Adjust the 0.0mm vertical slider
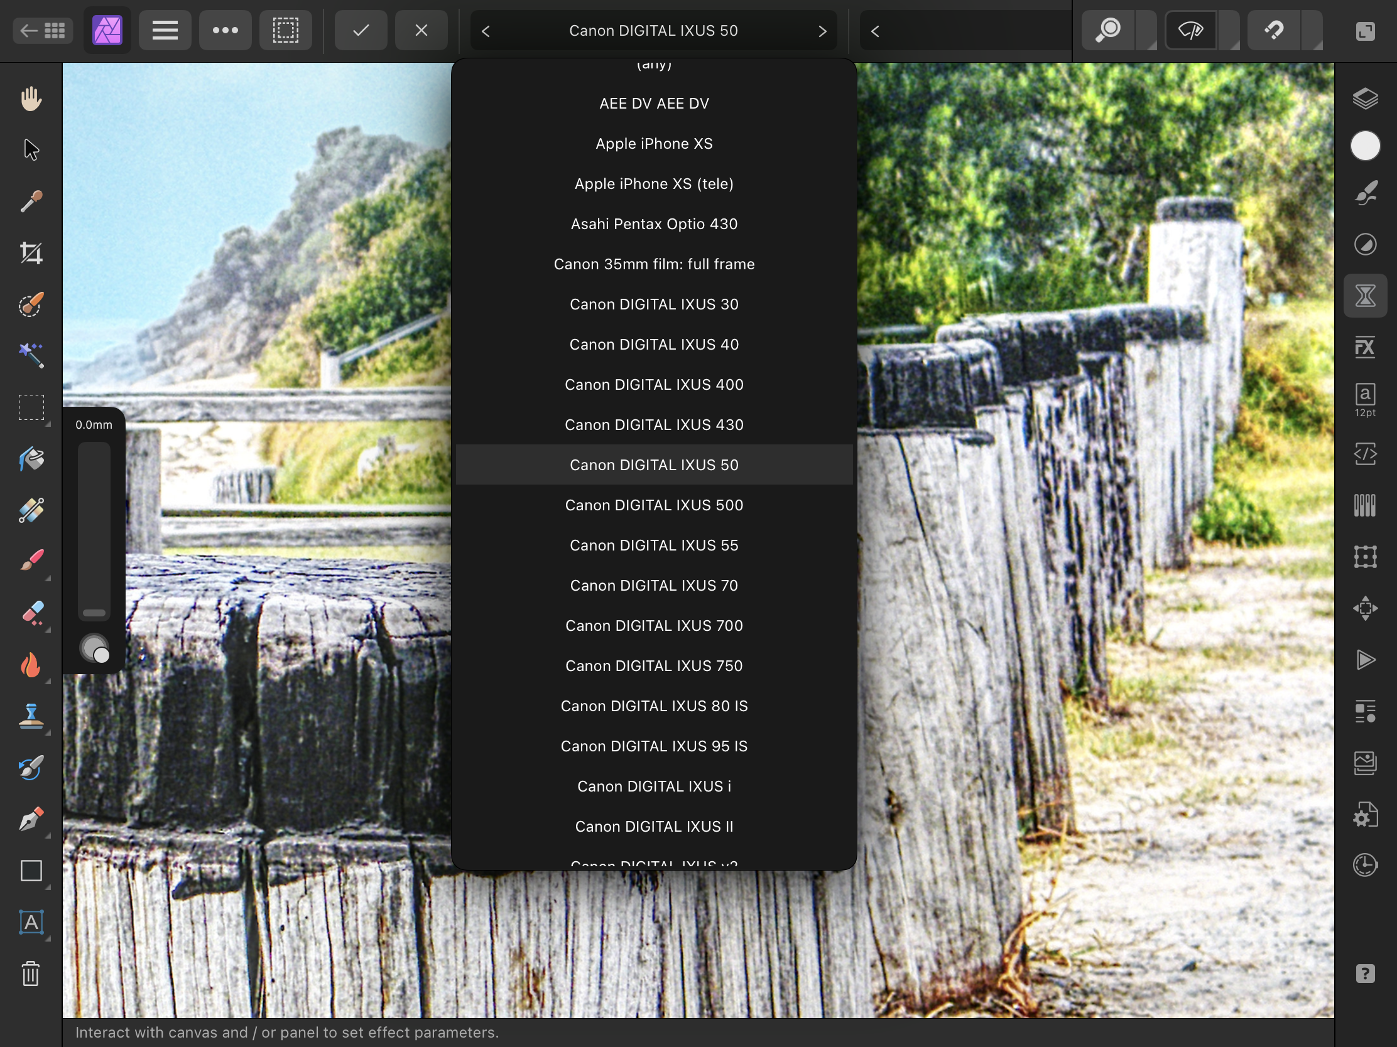The height and width of the screenshot is (1047, 1397). (94, 532)
